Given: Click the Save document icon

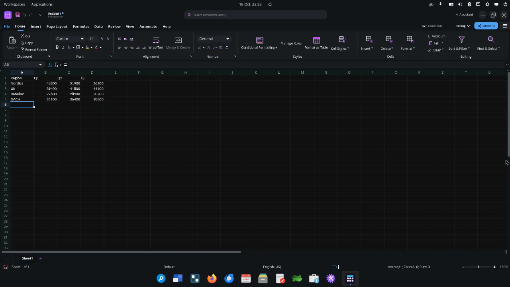Looking at the screenshot, I should pyautogui.click(x=18, y=15).
